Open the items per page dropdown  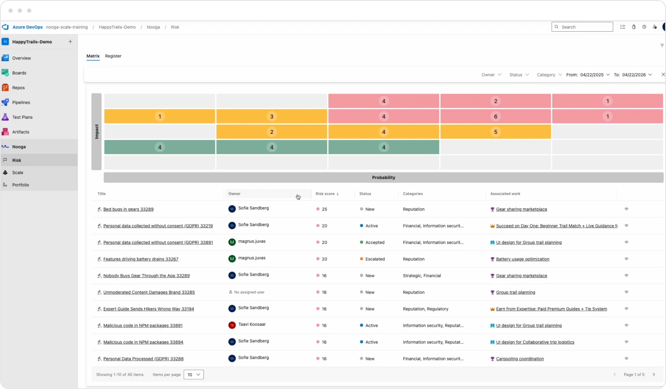(x=194, y=375)
